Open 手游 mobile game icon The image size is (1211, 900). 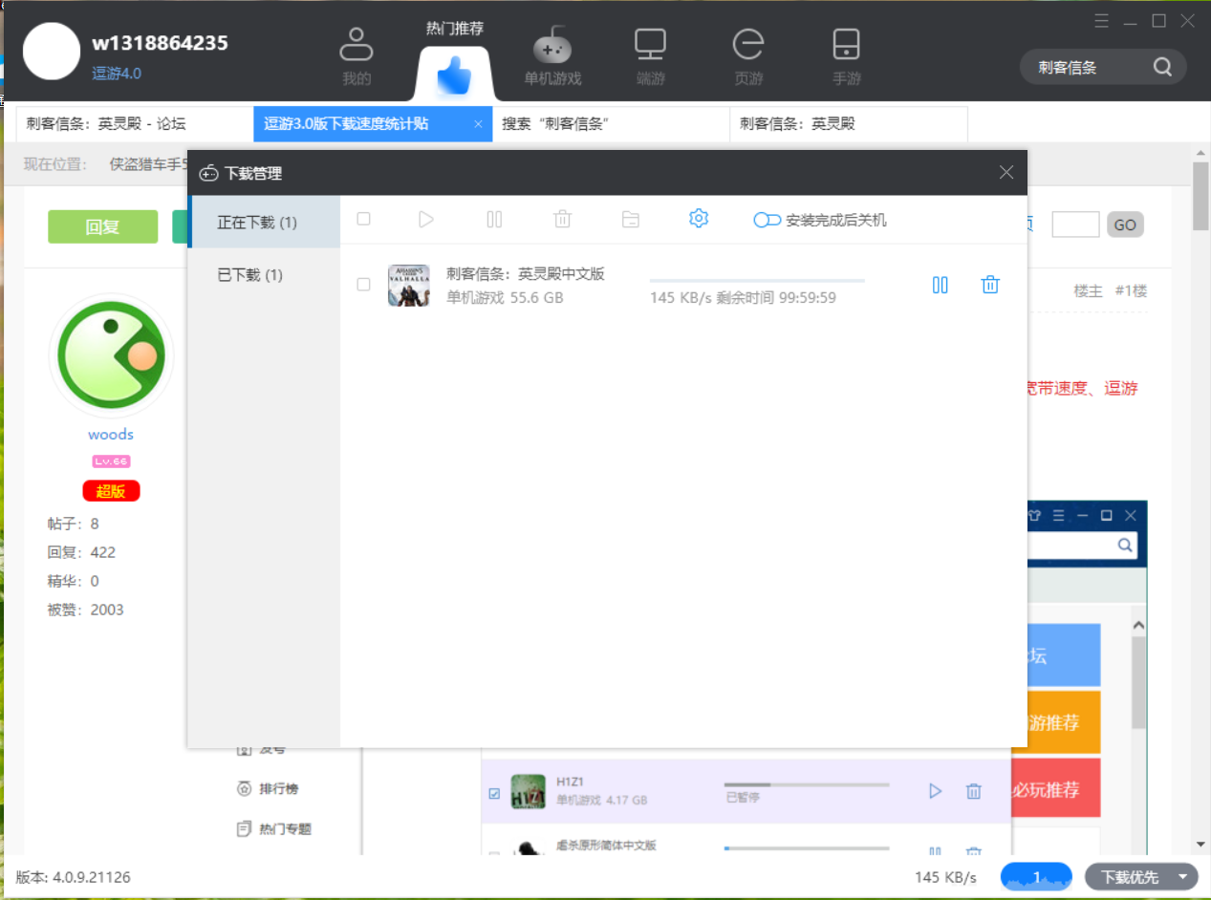846,45
